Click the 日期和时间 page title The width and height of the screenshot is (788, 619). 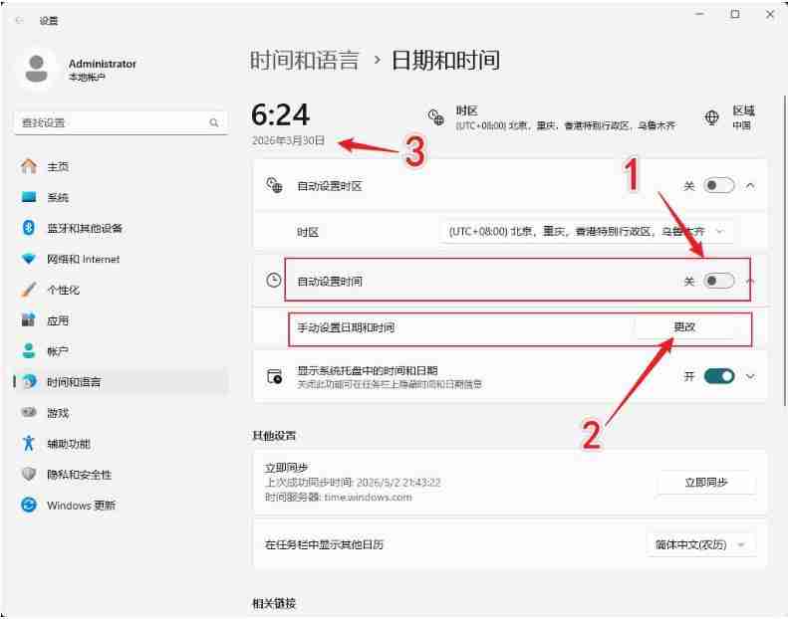coord(445,60)
